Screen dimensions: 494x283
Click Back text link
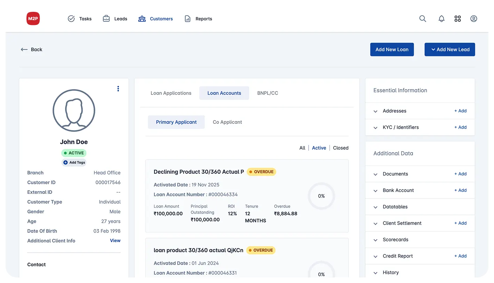click(37, 49)
